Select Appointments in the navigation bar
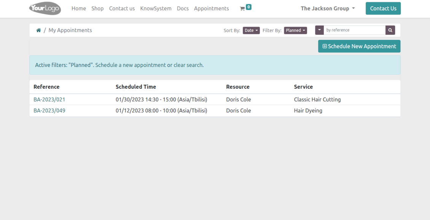Viewport: 430px width, 220px height. click(x=211, y=8)
